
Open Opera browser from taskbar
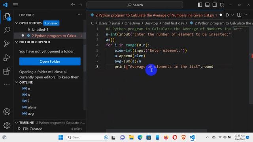coord(175,137)
